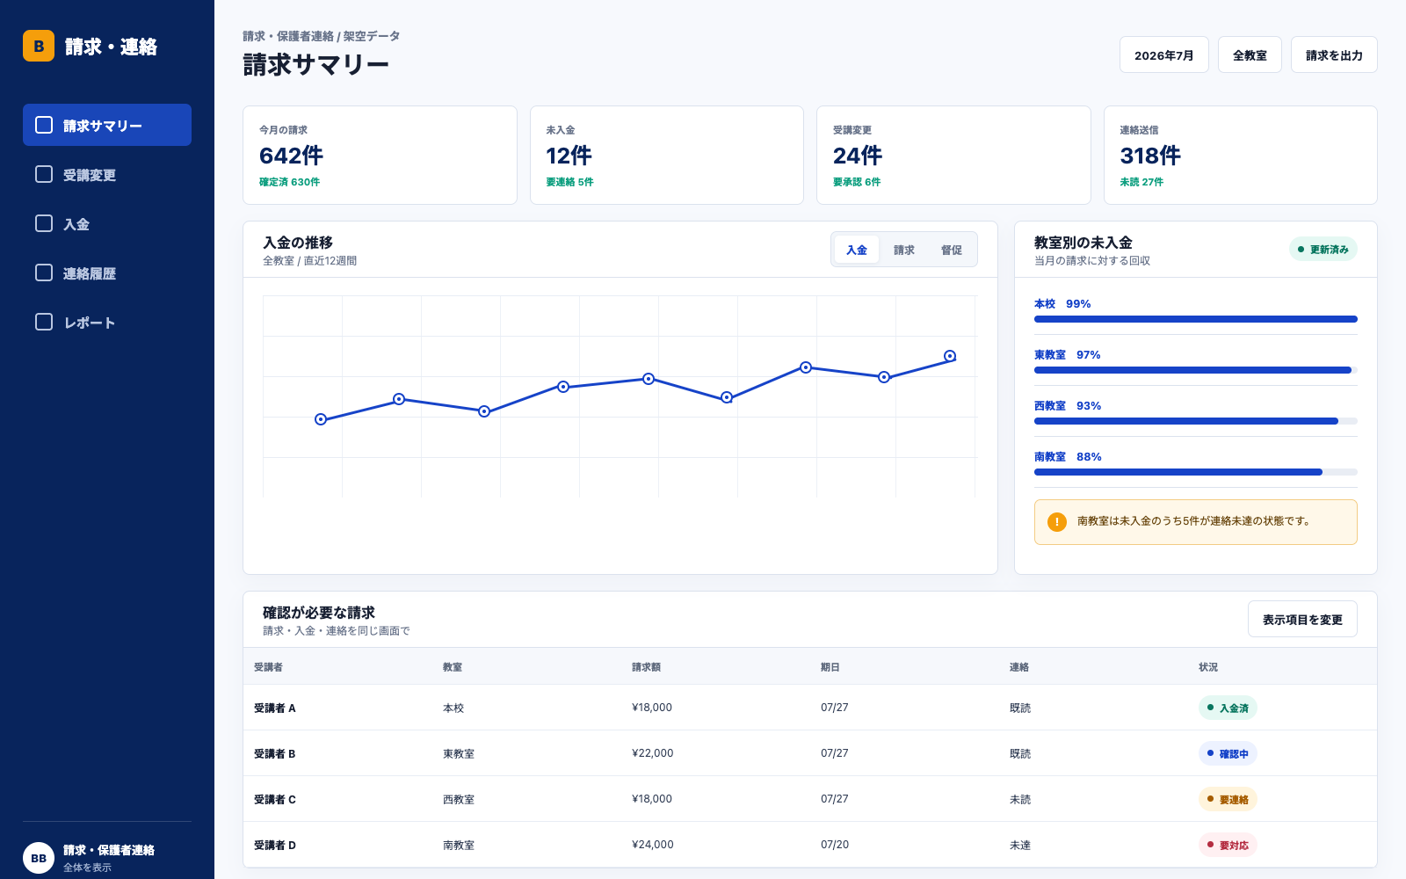Screen dimensions: 1406x879
Task: Click the 07/20 due date cell
Action: pos(835,845)
